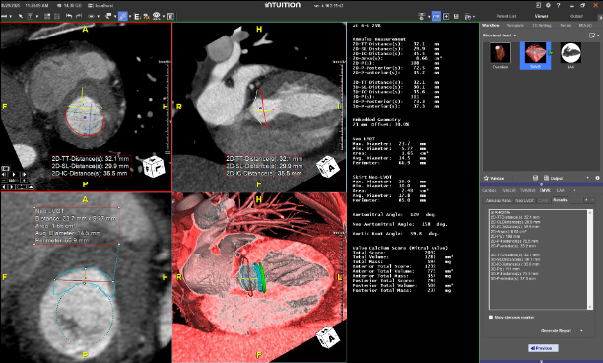Toggle the highlighted CPR view button
Viewport: 603px width, 363px height.
tap(436, 16)
